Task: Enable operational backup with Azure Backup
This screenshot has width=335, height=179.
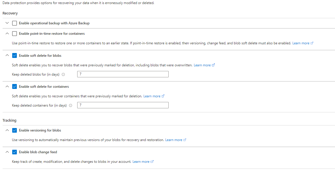Action: click(x=15, y=23)
